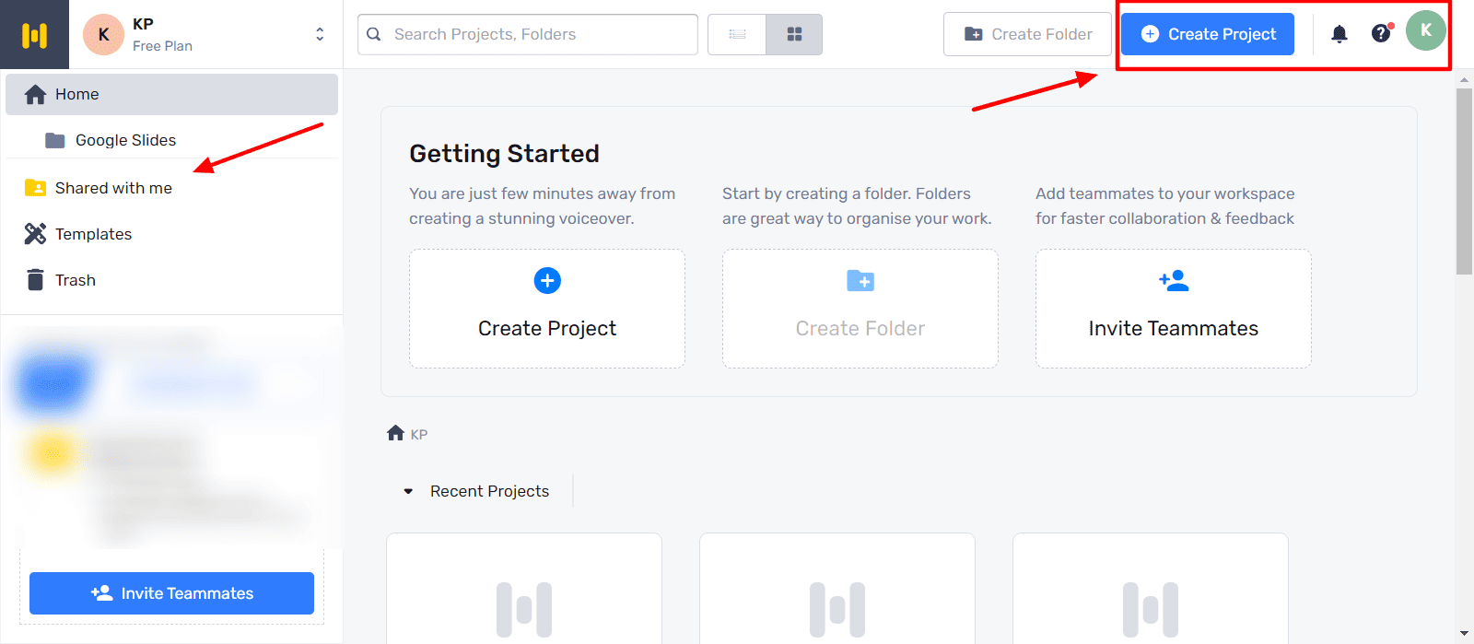Open the Google Slides folder

point(125,140)
